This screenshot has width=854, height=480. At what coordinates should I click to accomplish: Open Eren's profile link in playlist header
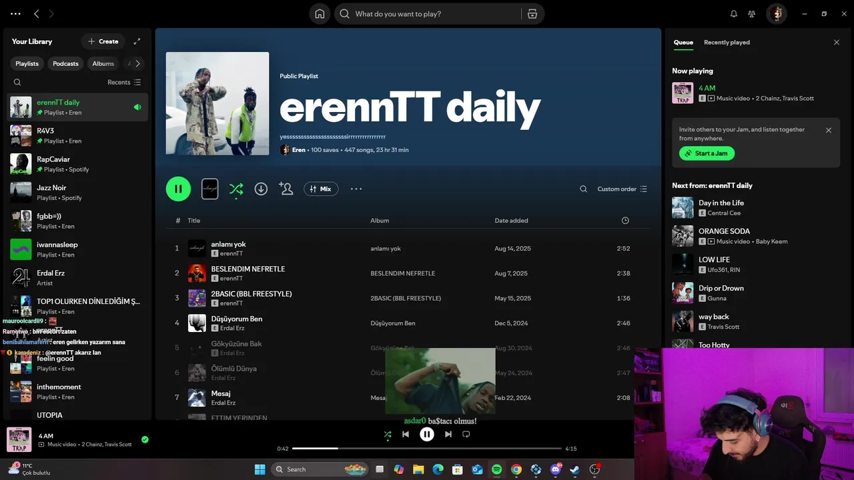[298, 150]
